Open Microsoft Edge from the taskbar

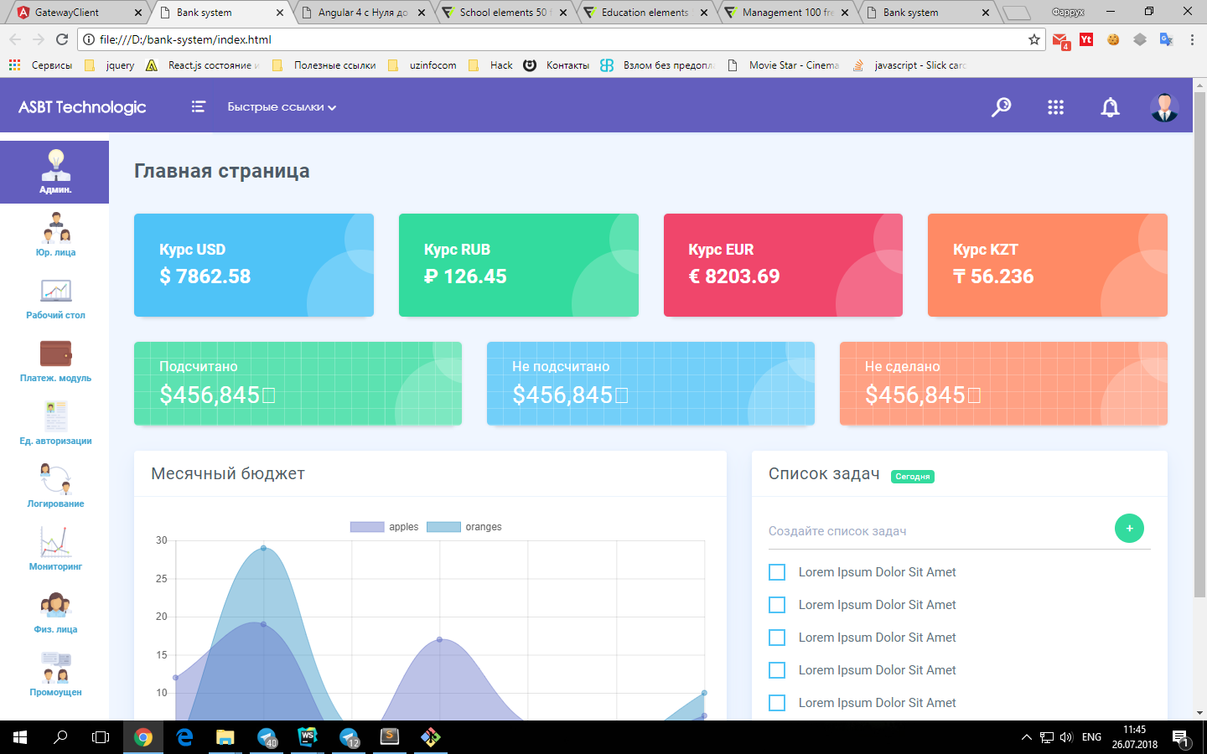click(x=184, y=737)
